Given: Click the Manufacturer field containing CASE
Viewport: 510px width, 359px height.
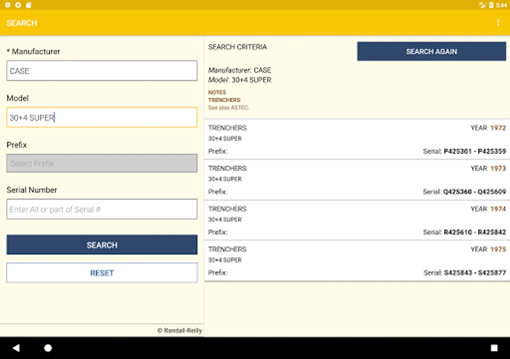Looking at the screenshot, I should [x=102, y=71].
